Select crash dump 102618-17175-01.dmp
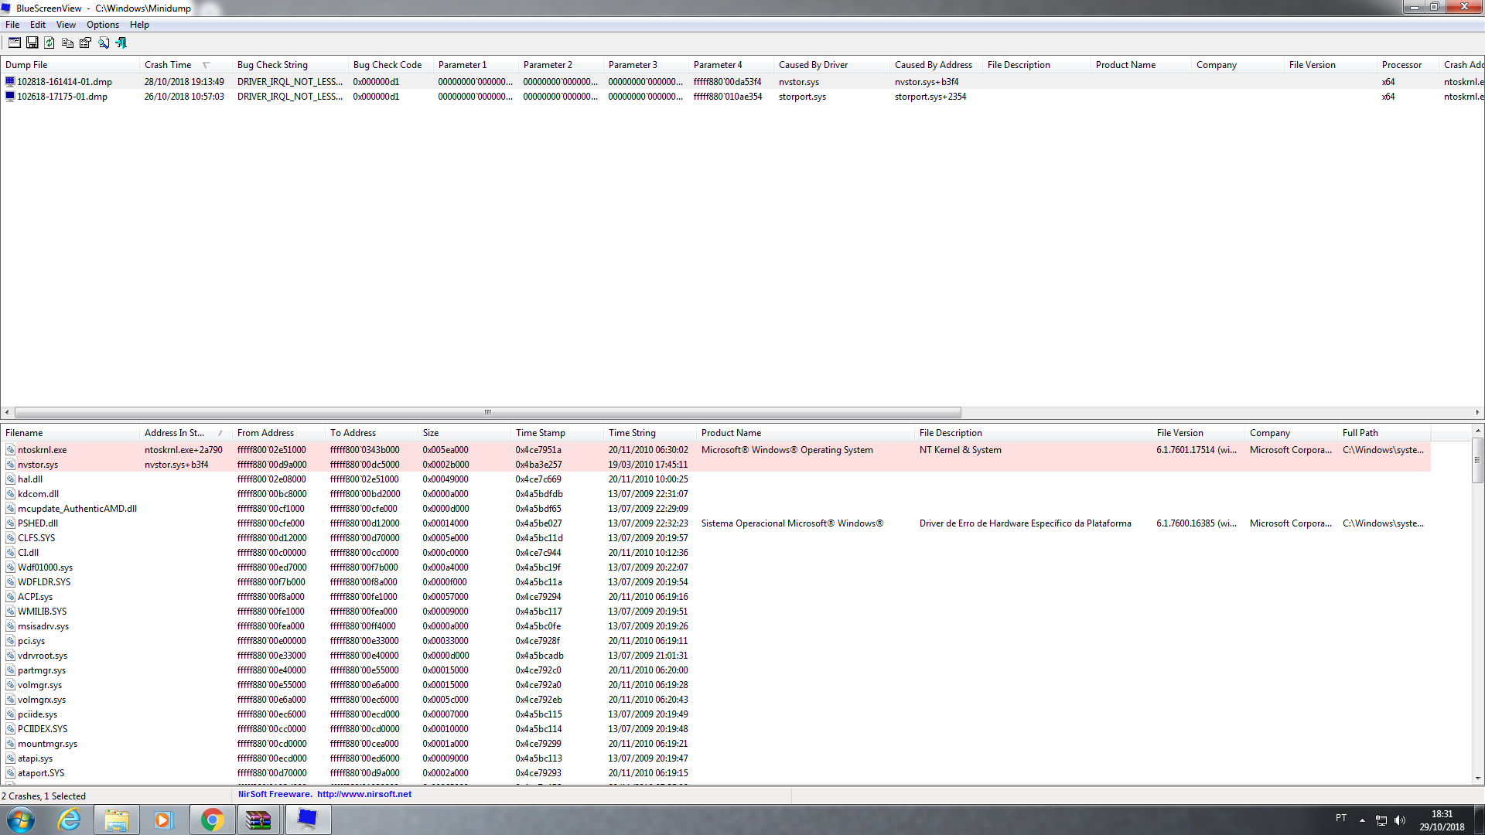The width and height of the screenshot is (1485, 835). [x=62, y=97]
